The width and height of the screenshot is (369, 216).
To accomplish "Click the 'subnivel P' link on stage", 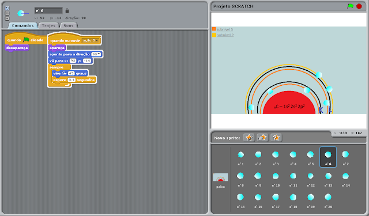I will coord(225,35).
